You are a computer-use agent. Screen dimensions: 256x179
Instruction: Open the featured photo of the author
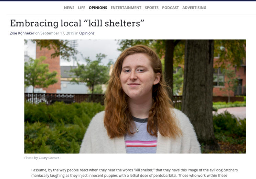click(x=135, y=96)
